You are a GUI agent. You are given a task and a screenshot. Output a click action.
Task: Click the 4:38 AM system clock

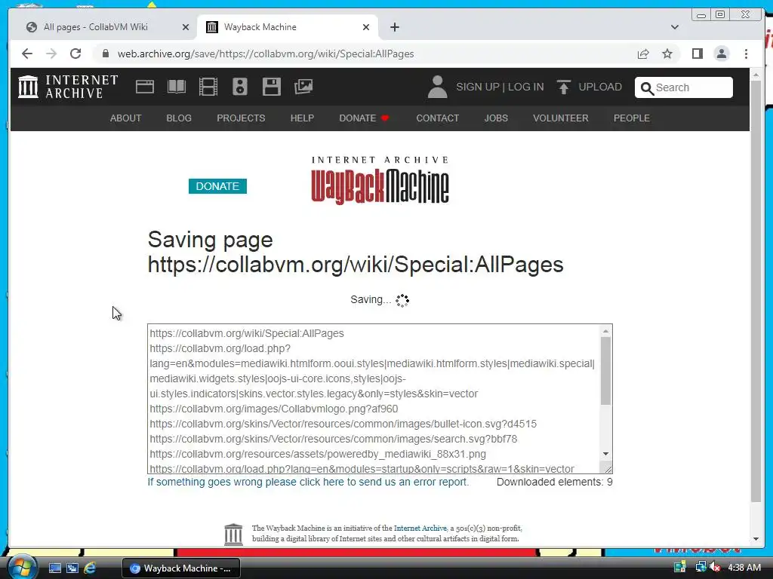(744, 568)
